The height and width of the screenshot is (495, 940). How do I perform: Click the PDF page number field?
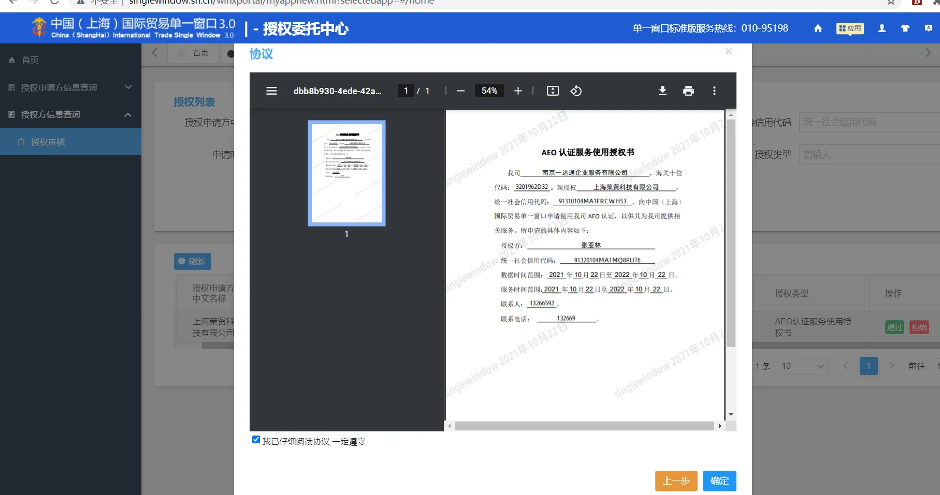tap(406, 91)
